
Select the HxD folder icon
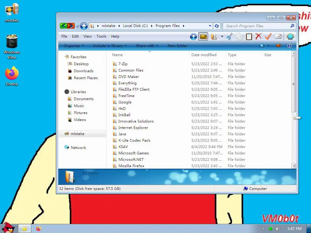point(114,109)
